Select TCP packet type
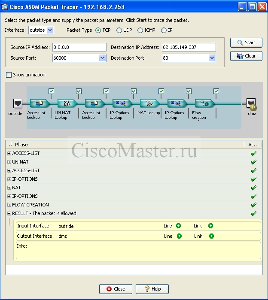 [x=98, y=30]
